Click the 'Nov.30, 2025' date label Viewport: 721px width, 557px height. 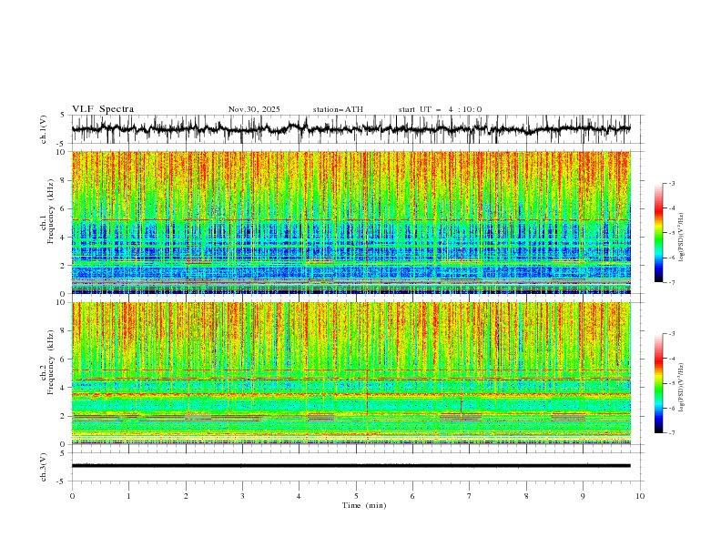click(x=254, y=109)
